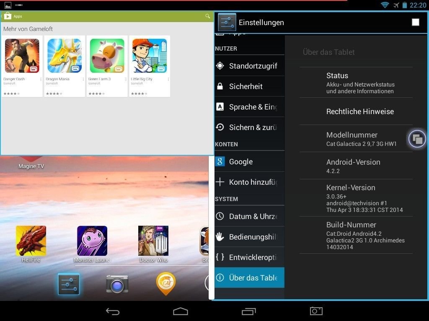The width and height of the screenshot is (429, 321).
Task: Open the Green Farm 3 app icon
Action: tap(107, 56)
